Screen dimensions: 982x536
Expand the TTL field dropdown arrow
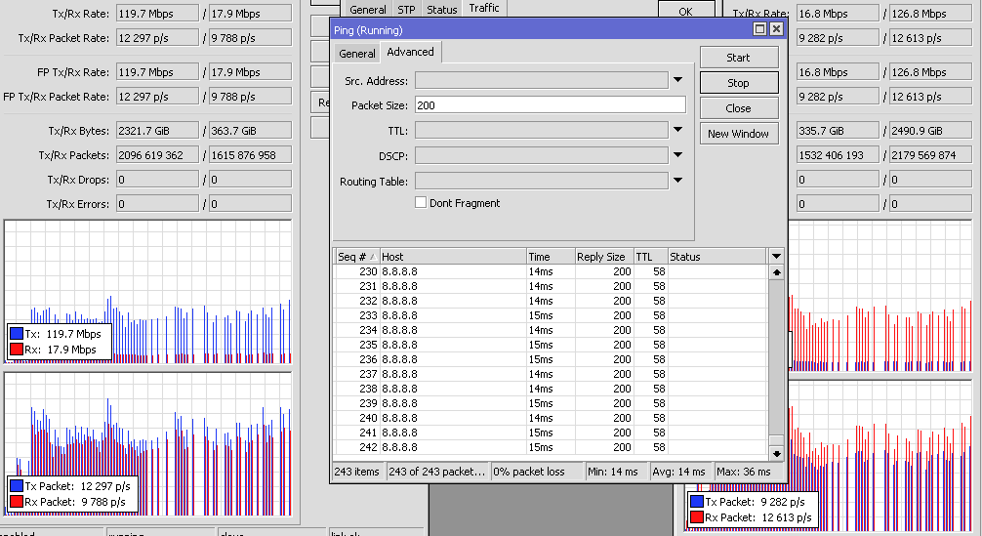click(x=677, y=130)
